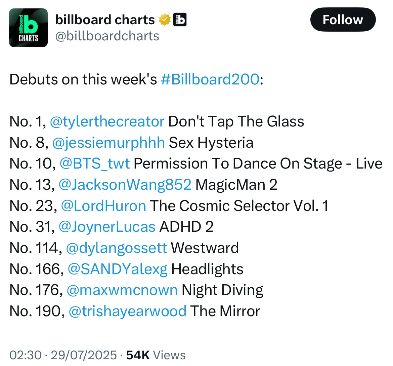This screenshot has width=393, height=366.
Task: Click the 54K Views count
Action: pos(156,355)
